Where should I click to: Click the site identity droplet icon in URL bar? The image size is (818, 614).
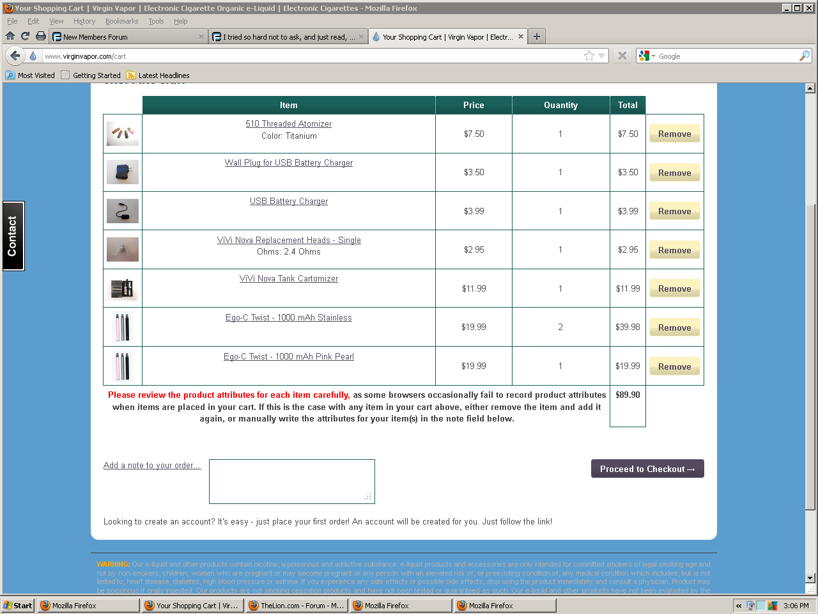(x=33, y=56)
